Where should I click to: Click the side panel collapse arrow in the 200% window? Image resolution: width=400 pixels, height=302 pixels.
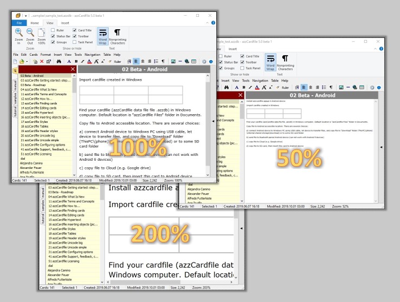pos(241,228)
